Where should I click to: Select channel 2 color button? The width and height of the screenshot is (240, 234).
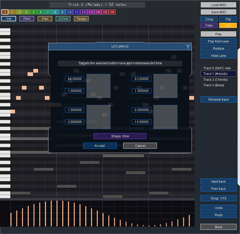point(12,12)
